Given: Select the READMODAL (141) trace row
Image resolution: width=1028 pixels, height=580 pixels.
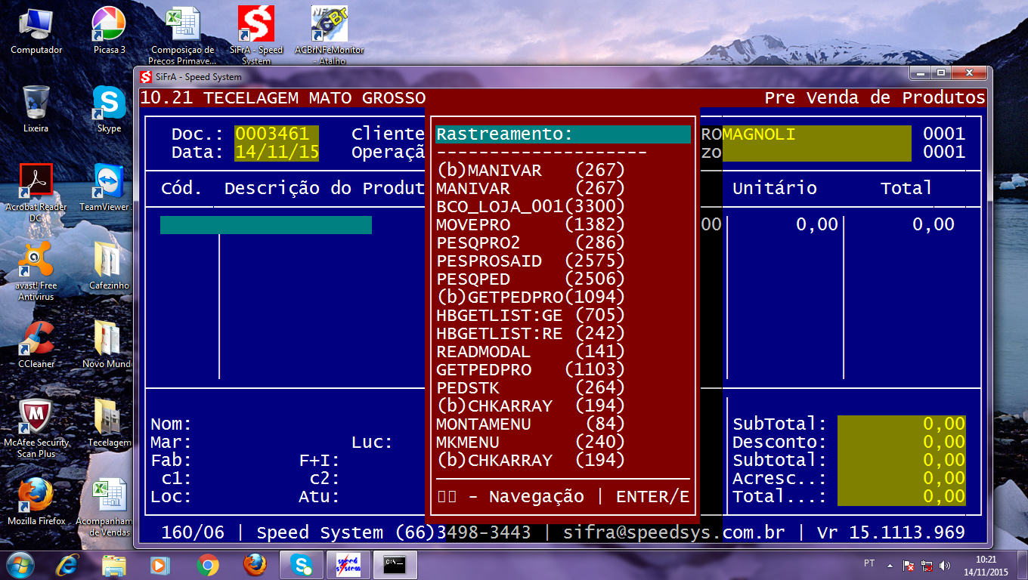Looking at the screenshot, I should [x=531, y=352].
